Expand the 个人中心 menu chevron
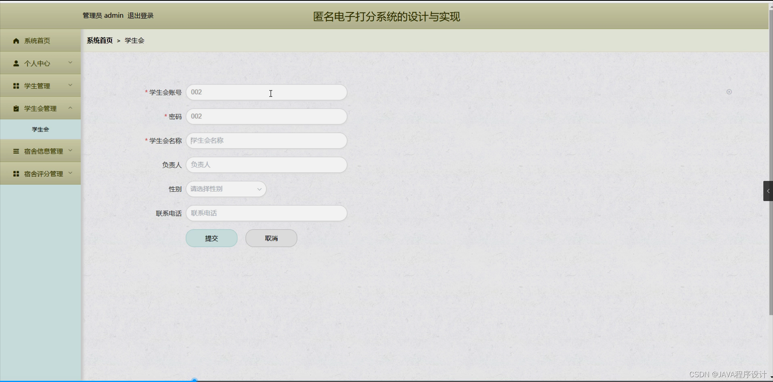The height and width of the screenshot is (382, 773). point(70,63)
